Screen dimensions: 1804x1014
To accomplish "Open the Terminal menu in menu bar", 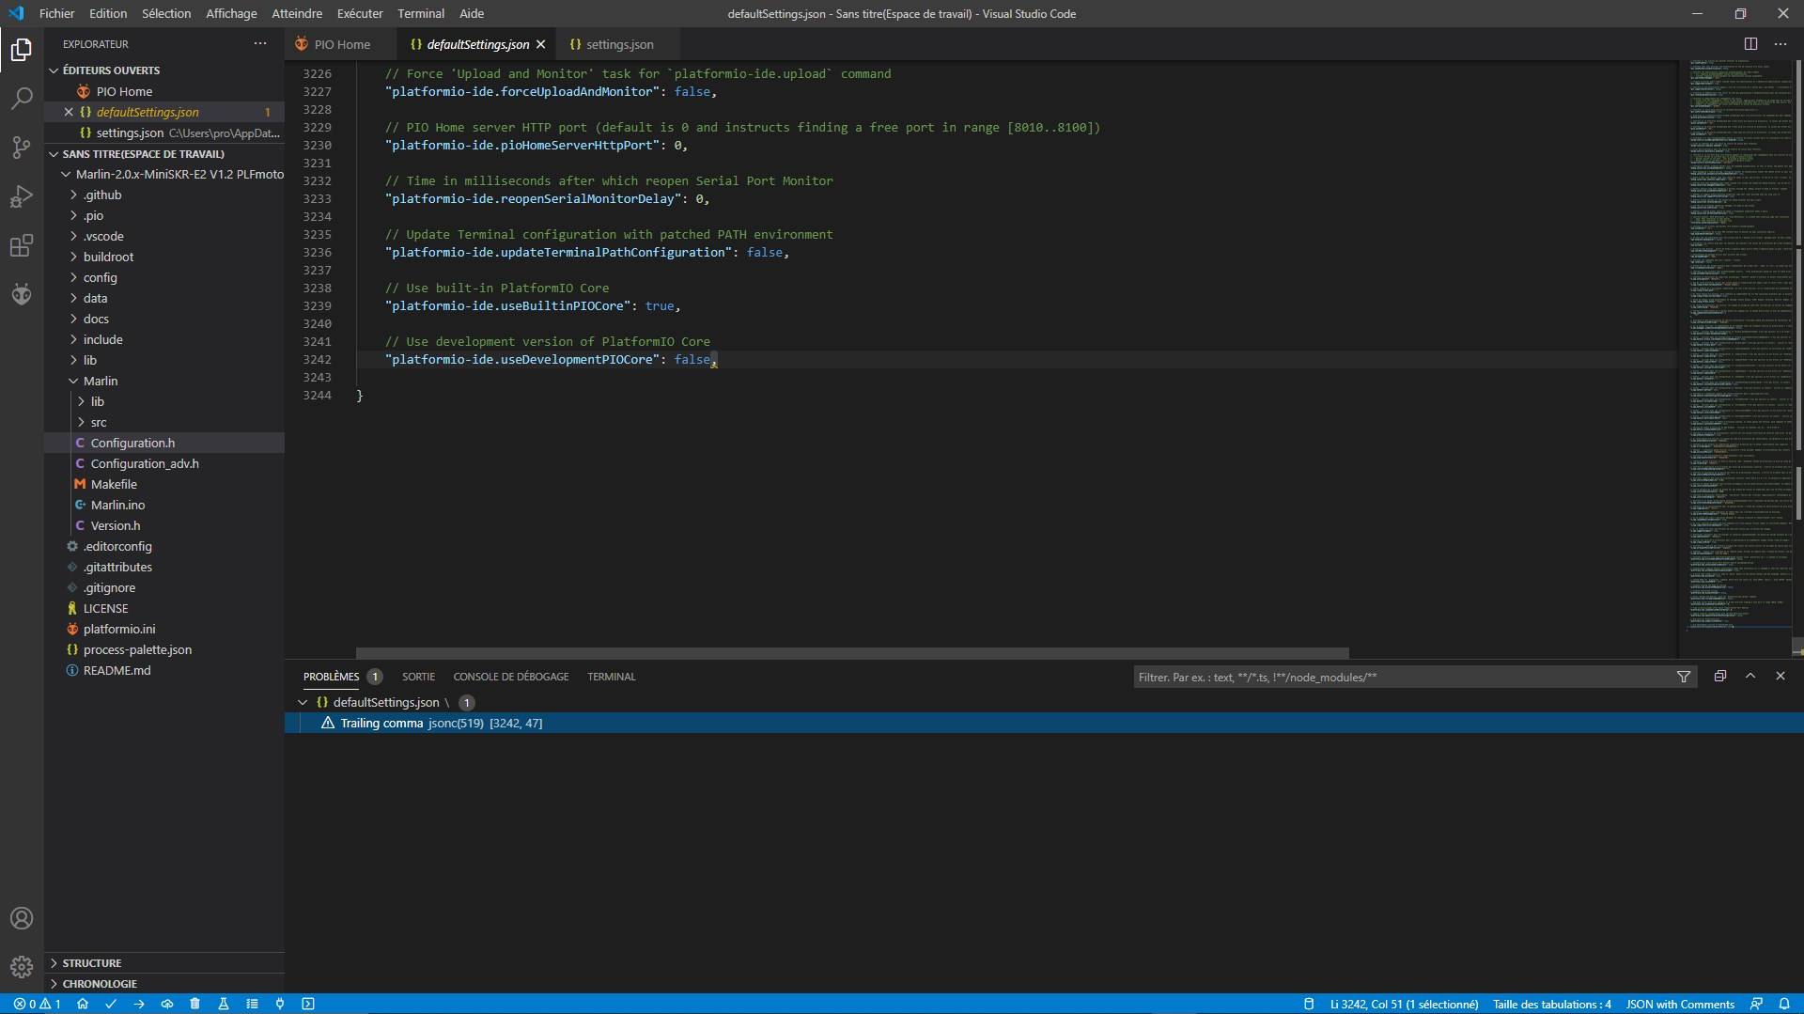I will pyautogui.click(x=420, y=13).
